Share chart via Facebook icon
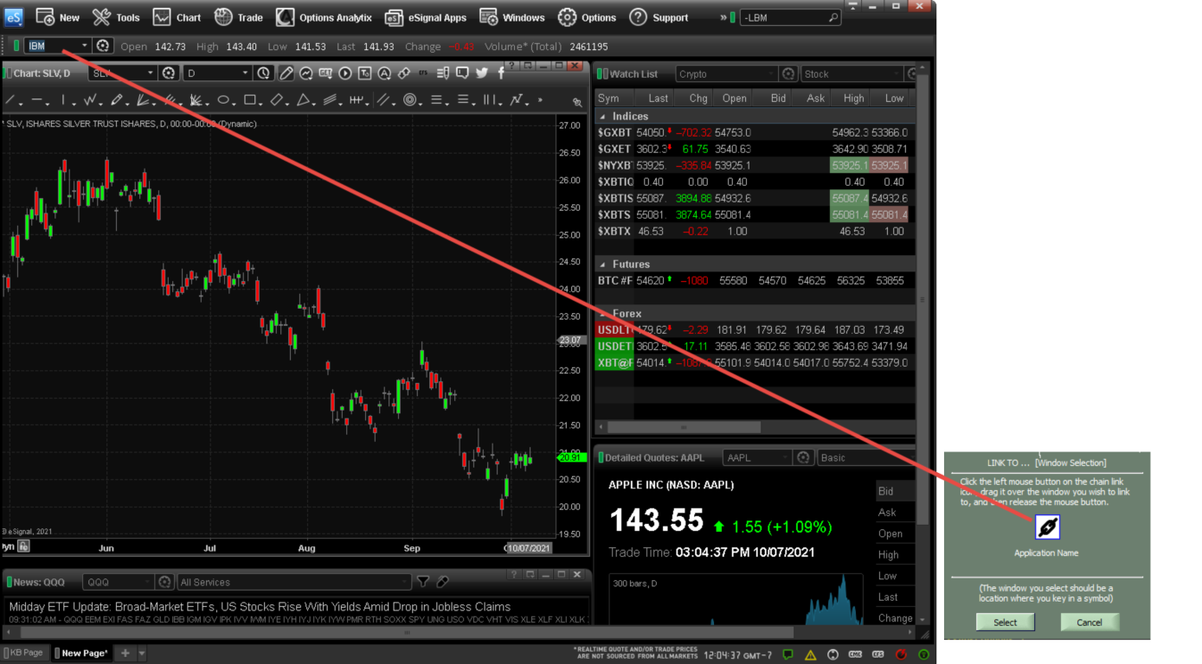The image size is (1202, 664). [x=502, y=73]
